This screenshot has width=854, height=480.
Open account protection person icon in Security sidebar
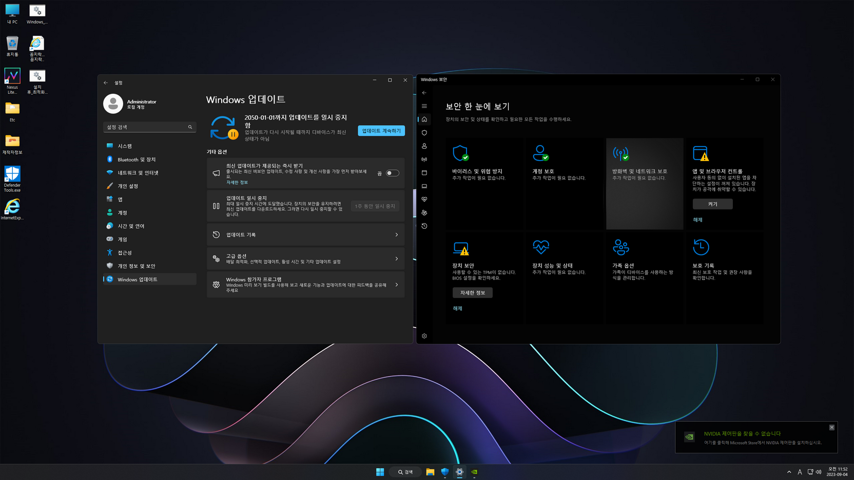point(424,146)
